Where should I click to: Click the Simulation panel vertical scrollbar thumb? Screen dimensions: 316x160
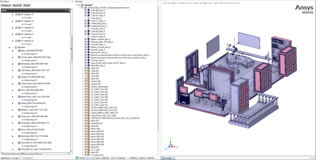click(71, 49)
